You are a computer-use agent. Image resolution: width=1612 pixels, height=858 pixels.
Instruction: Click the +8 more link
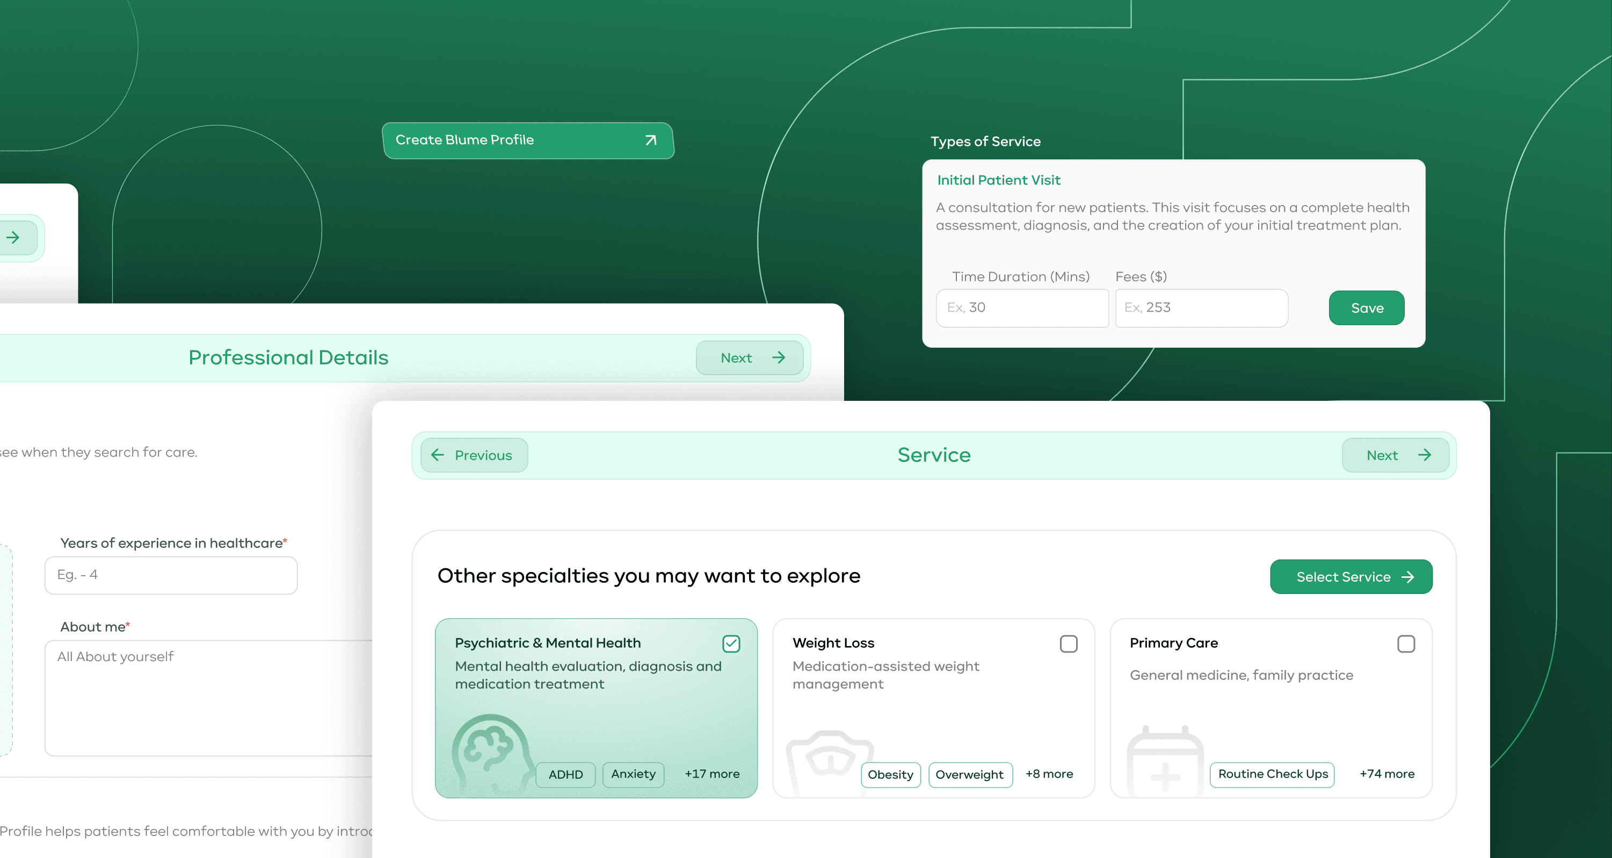tap(1049, 774)
